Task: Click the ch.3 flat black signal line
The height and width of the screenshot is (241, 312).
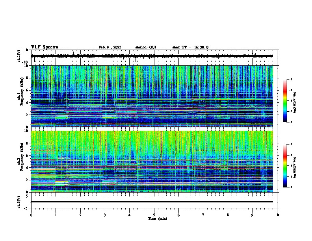Action: [x=152, y=202]
